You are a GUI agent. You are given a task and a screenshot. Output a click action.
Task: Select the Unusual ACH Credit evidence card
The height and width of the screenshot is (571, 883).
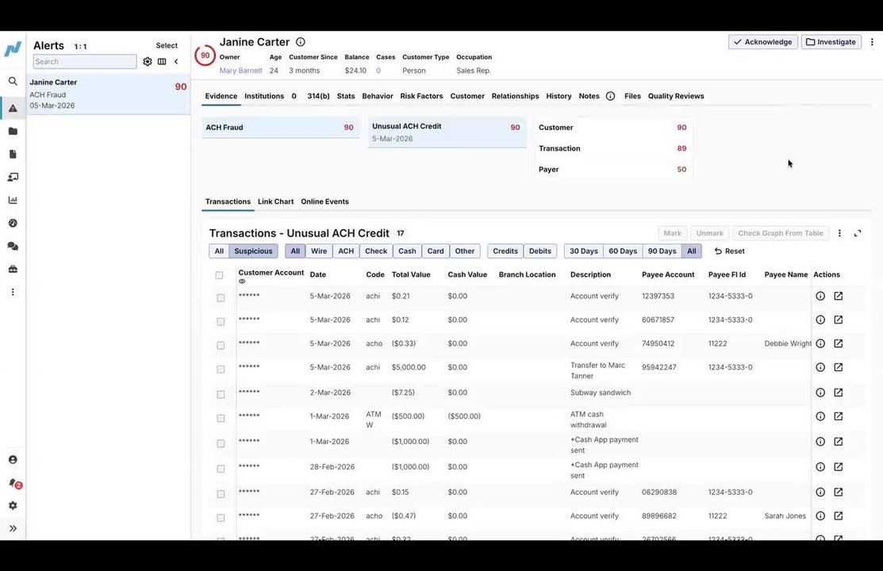(x=447, y=132)
